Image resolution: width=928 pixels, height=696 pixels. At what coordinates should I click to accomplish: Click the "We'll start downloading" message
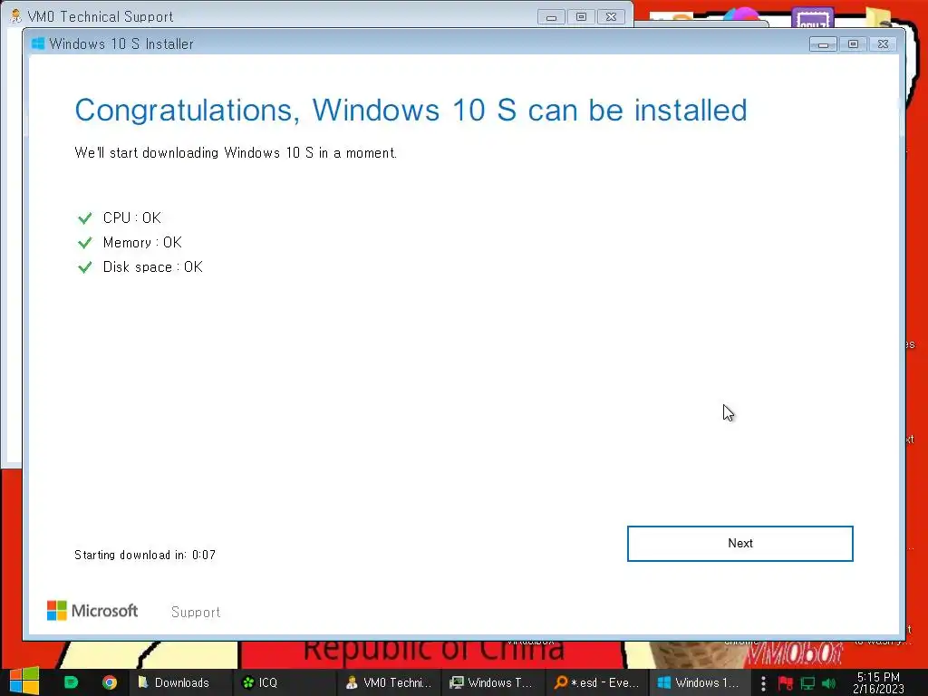click(x=236, y=152)
